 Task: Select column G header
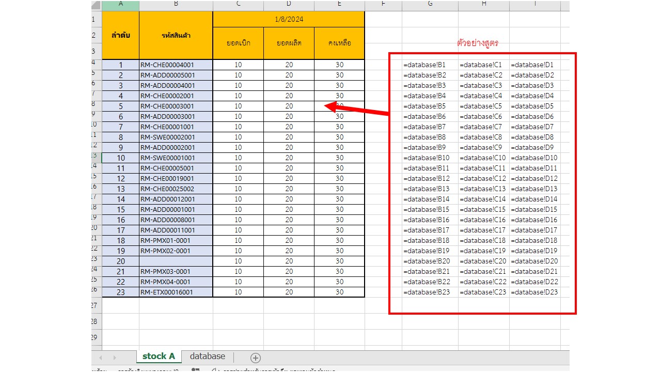coord(430,5)
